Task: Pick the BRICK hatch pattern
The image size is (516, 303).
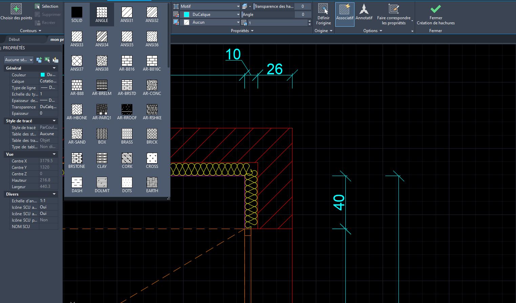Action: point(152,134)
